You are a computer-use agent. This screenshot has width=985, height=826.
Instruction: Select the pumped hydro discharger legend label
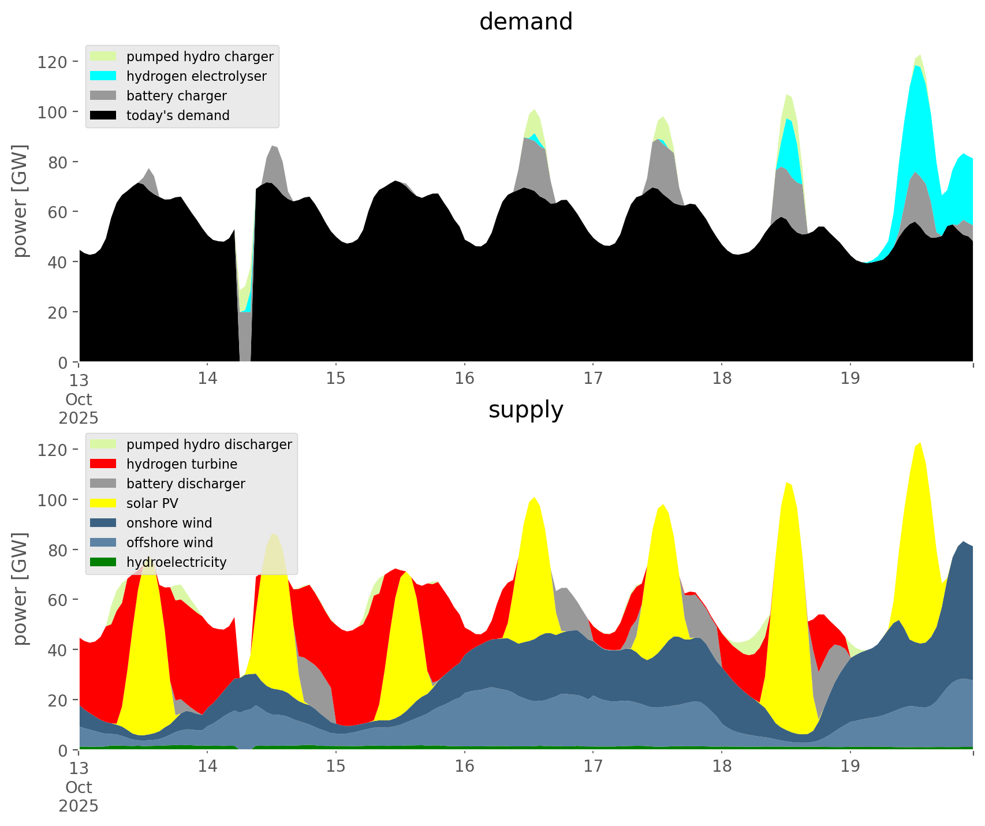pos(209,444)
